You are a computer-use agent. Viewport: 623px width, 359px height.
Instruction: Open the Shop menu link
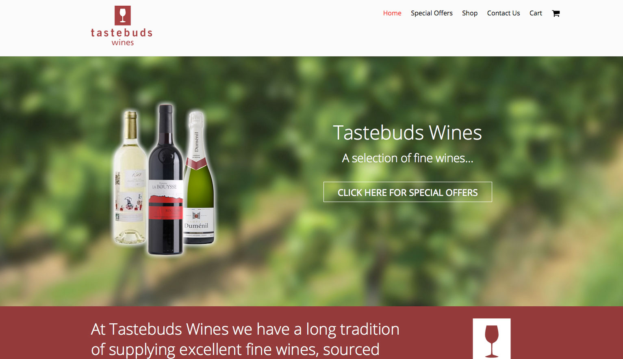(470, 13)
